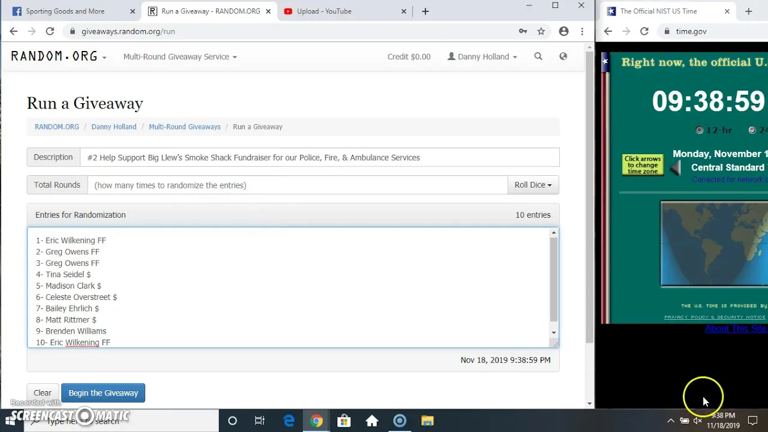Expand Multi-Round Giveaway Service menu
768x432 pixels.
(180, 56)
